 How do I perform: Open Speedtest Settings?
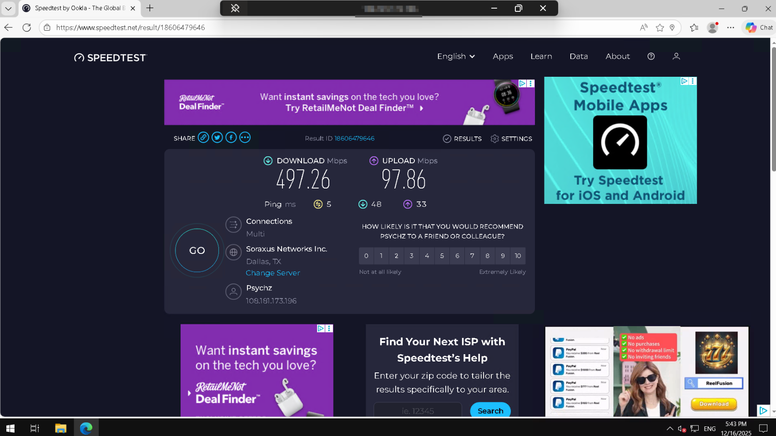[x=511, y=139]
